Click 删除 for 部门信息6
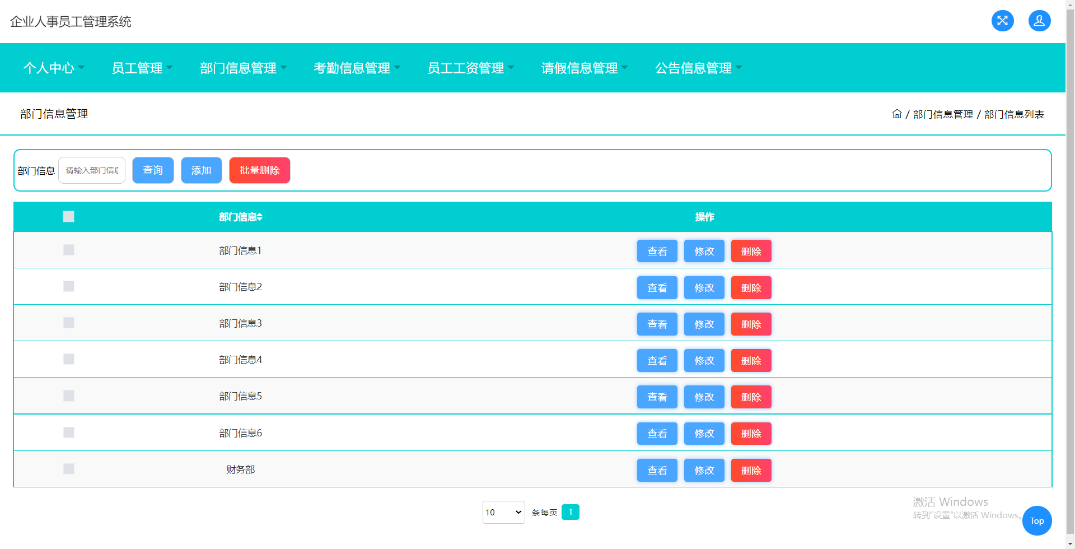Screen dimensions: 1075x549 751,433
